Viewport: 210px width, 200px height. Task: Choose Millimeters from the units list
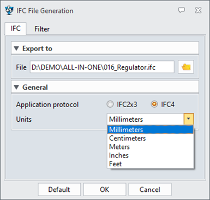151,129
